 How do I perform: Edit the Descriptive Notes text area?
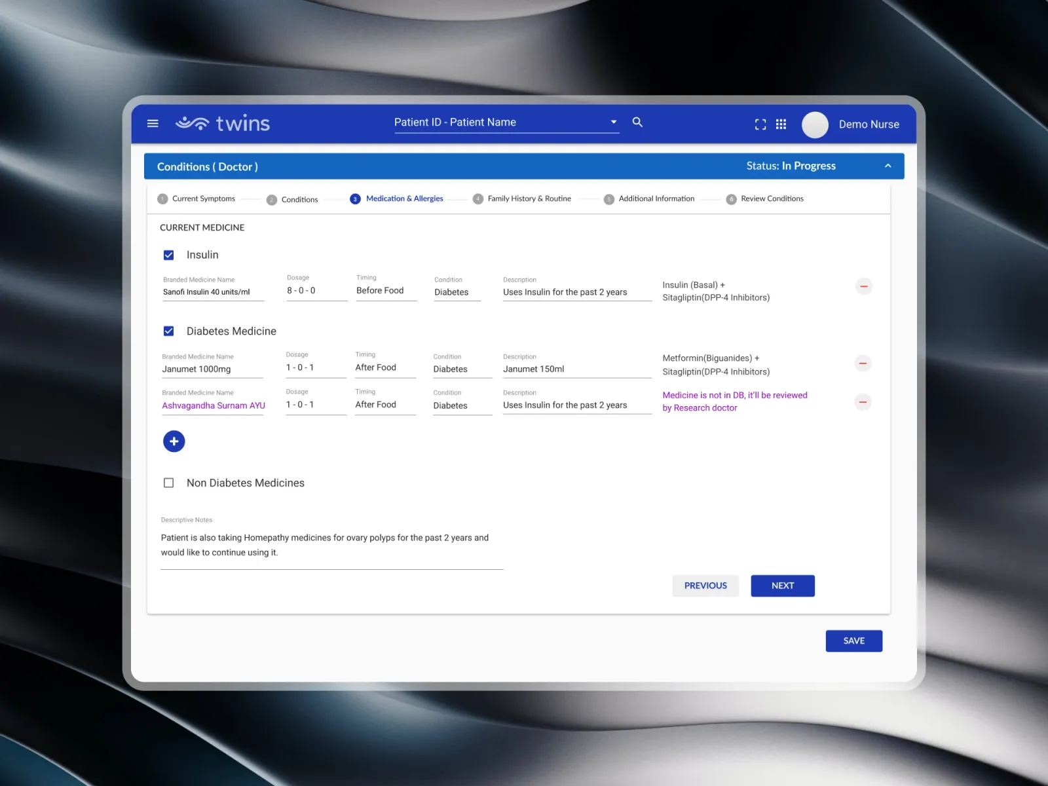[x=332, y=545]
